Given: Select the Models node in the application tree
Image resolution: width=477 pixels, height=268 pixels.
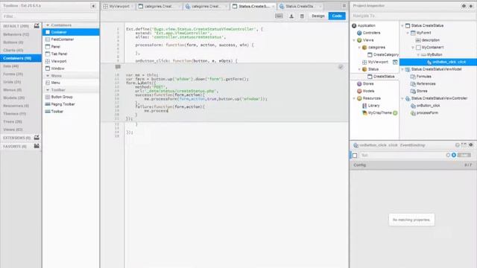Looking at the screenshot, I should click(x=365, y=91).
